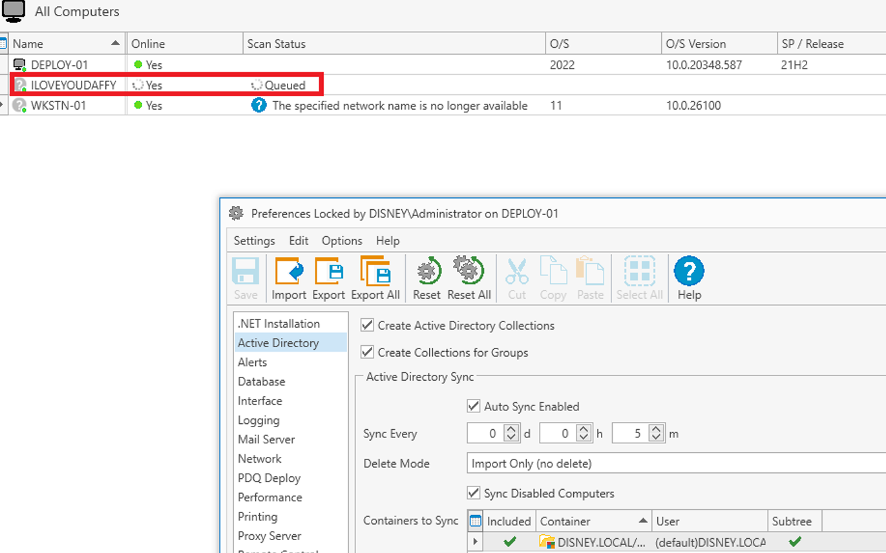Click the Subtree column header in containers
This screenshot has height=553, width=886.
(796, 521)
